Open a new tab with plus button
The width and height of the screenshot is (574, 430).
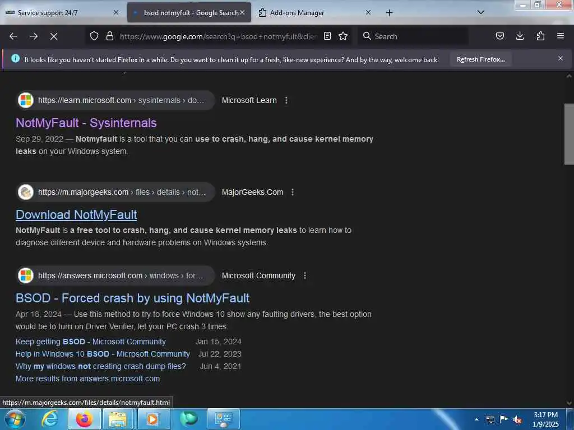(389, 13)
